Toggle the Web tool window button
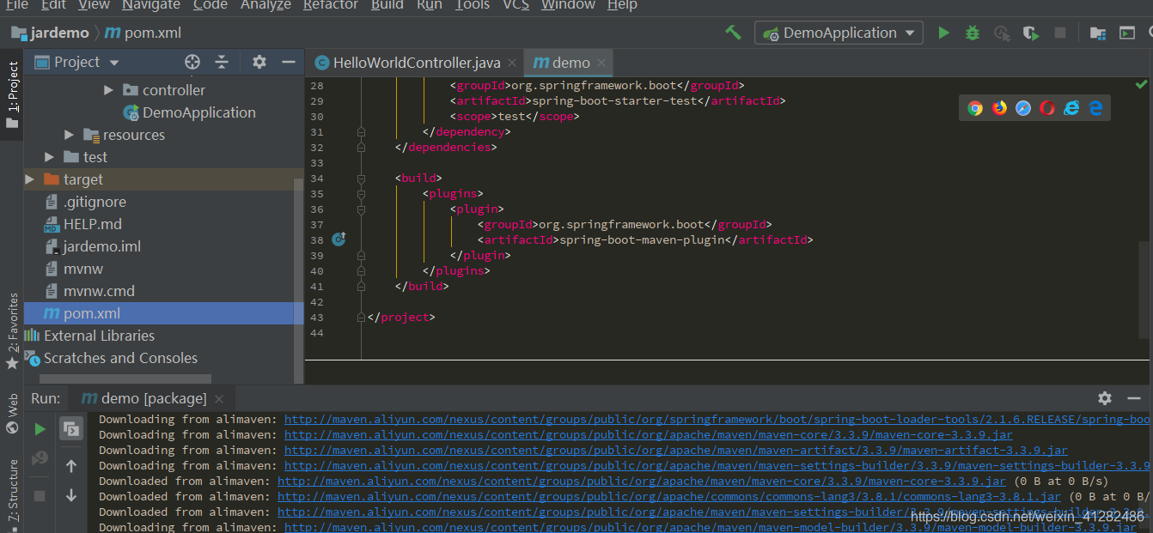 [12, 414]
